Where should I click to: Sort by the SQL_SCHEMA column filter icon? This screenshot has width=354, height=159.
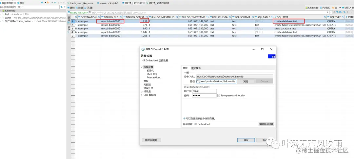252,17
